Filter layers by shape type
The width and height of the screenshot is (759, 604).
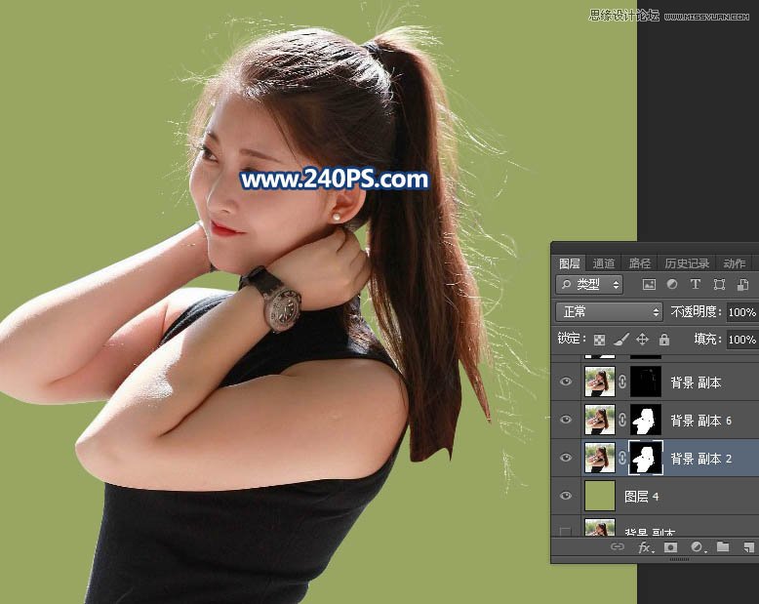click(x=719, y=284)
